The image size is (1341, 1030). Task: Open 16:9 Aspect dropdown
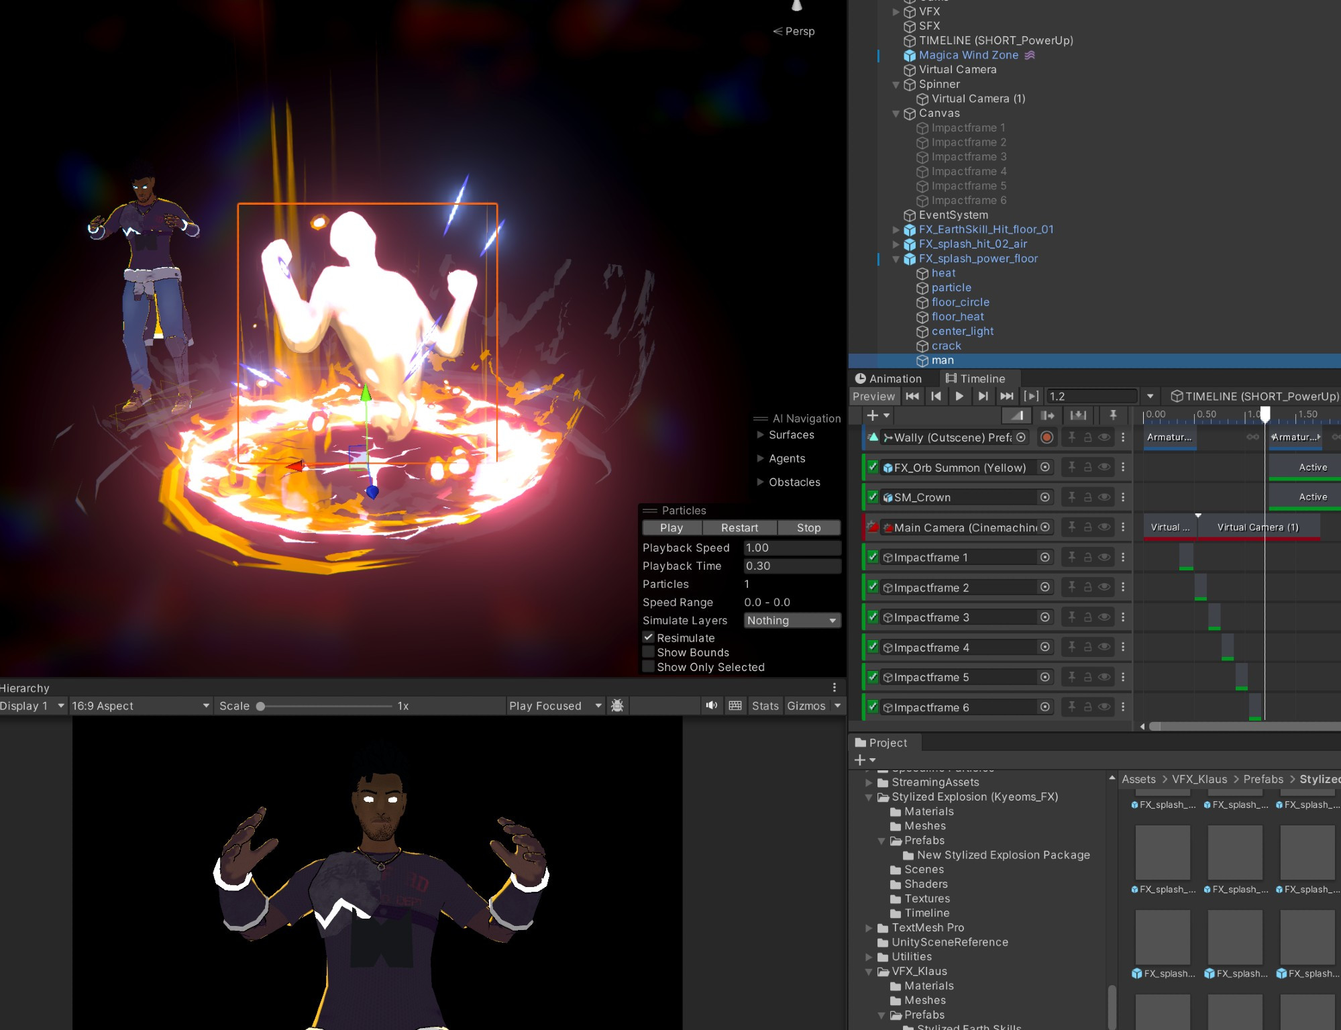(x=141, y=706)
